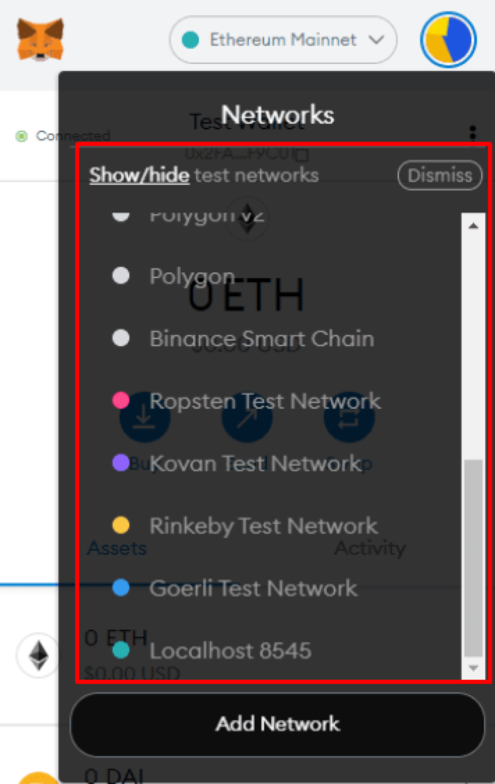
Task: Dismiss the test networks notice
Action: tap(439, 175)
